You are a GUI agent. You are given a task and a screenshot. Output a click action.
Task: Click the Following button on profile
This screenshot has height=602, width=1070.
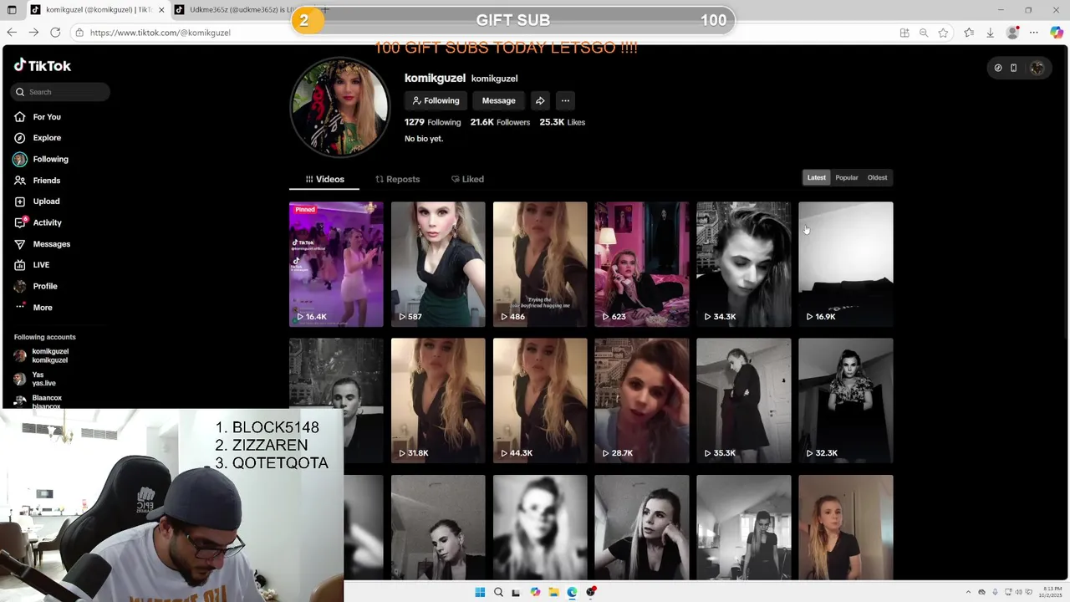pyautogui.click(x=436, y=100)
